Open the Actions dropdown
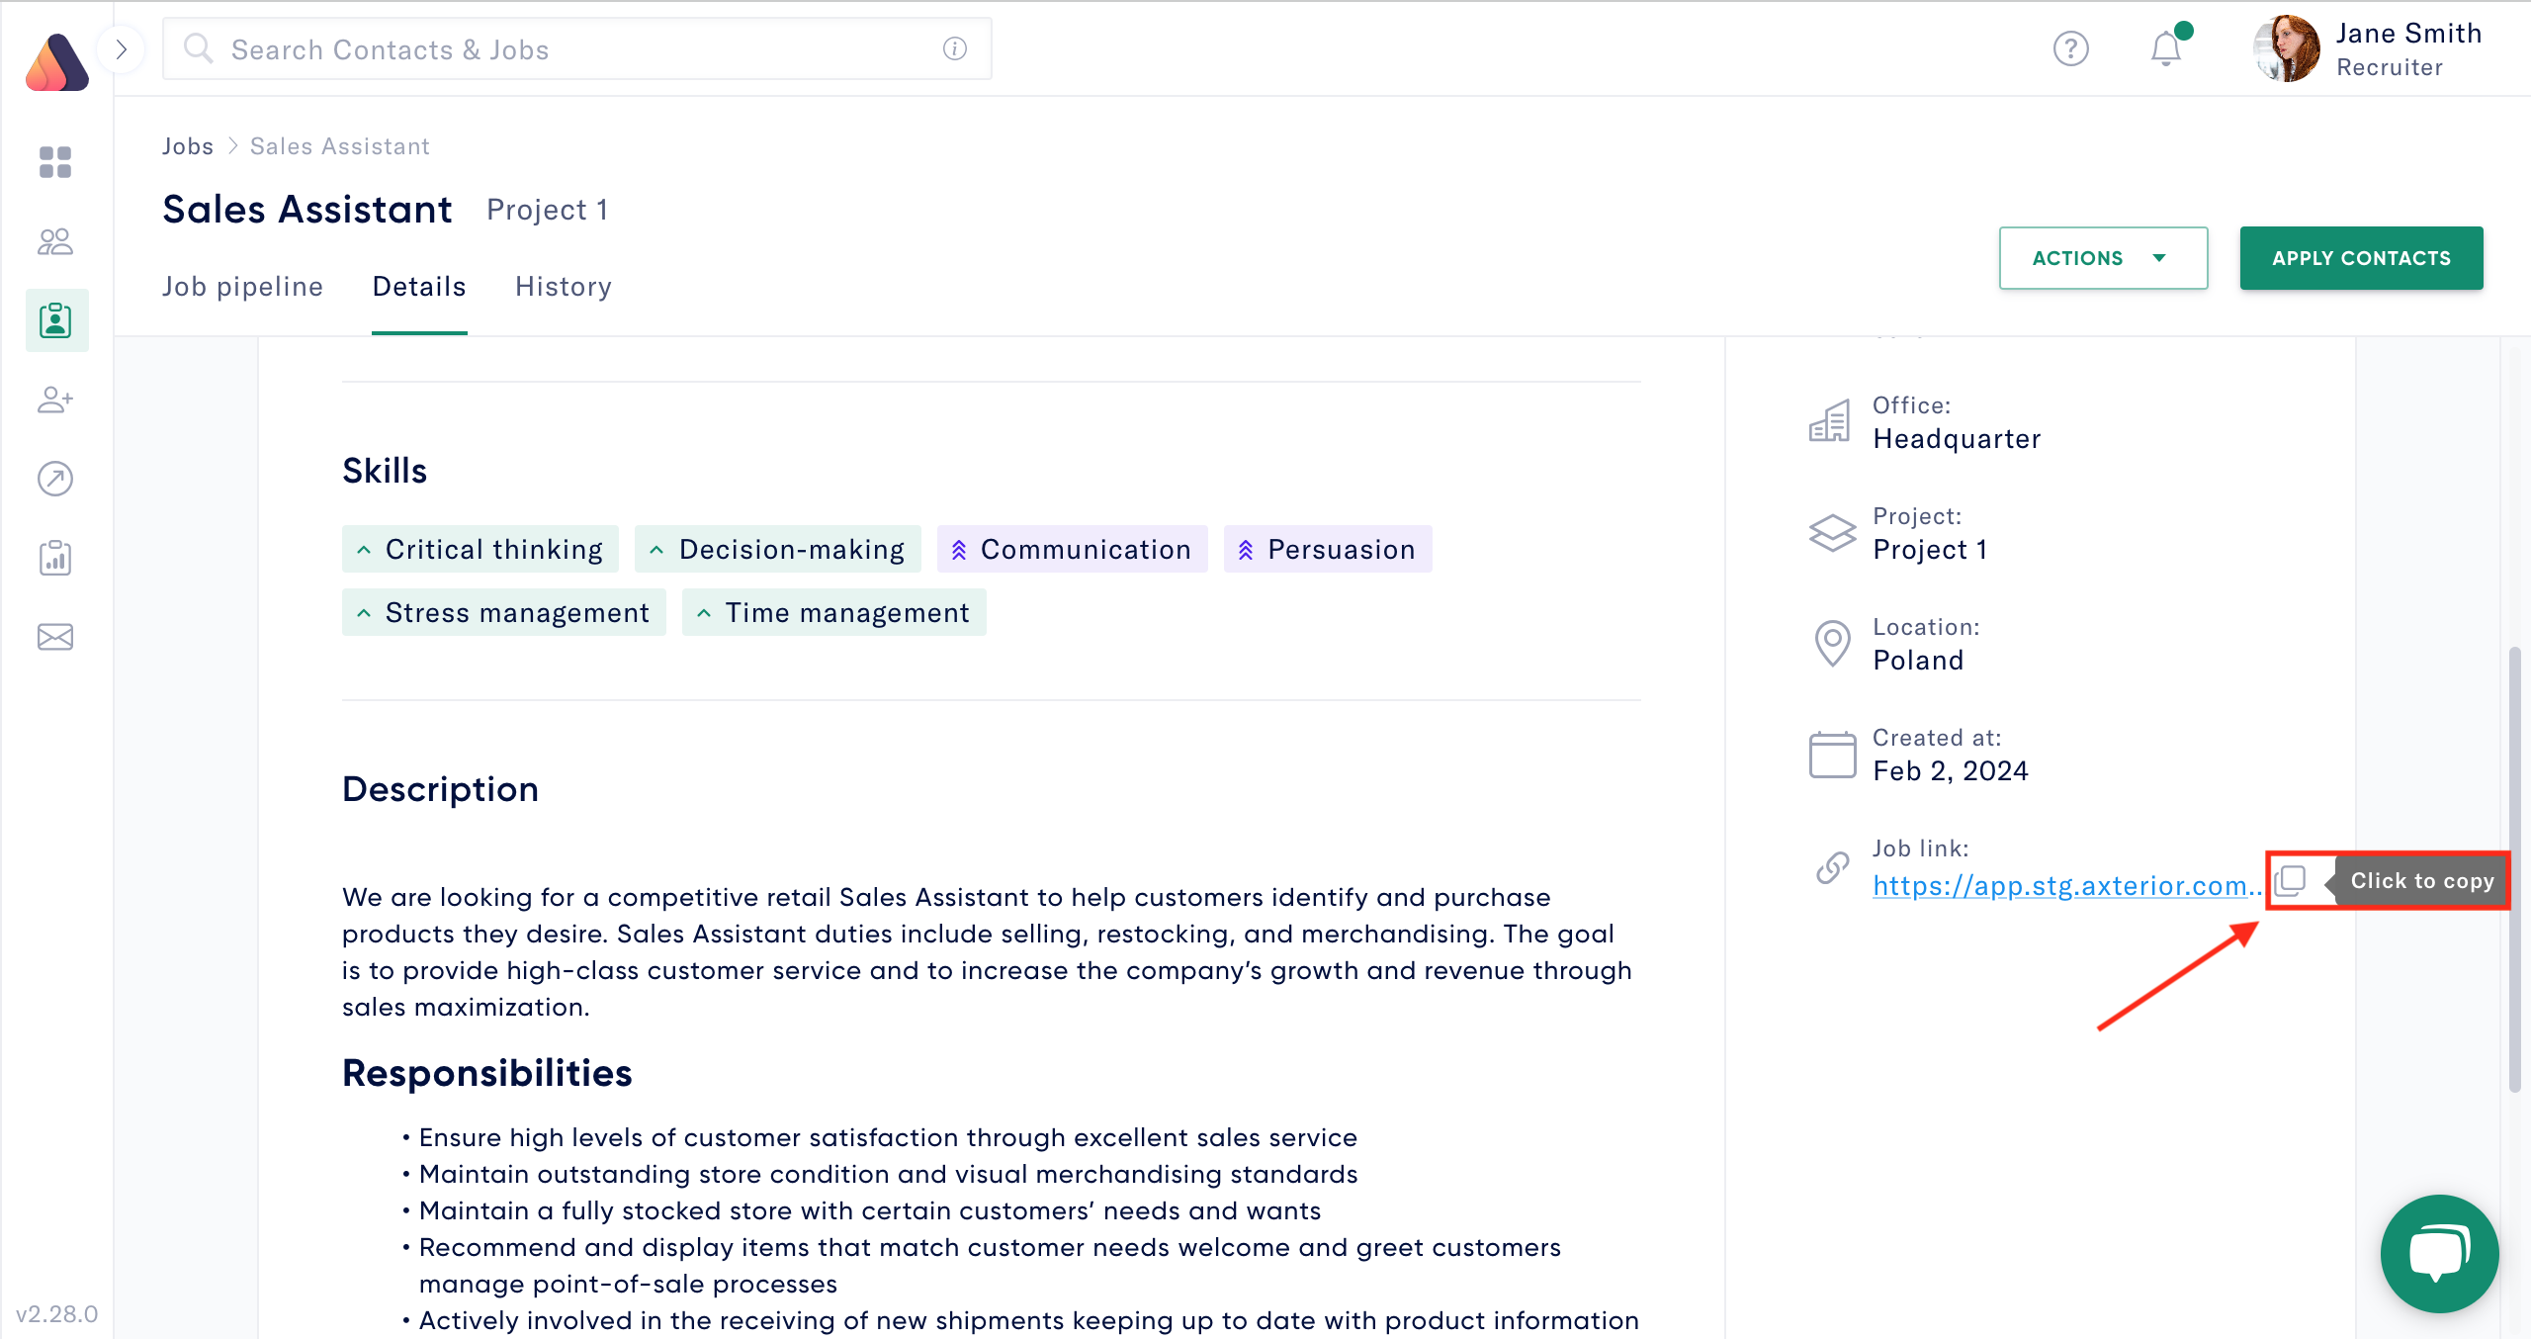This screenshot has width=2531, height=1339. (x=2103, y=258)
